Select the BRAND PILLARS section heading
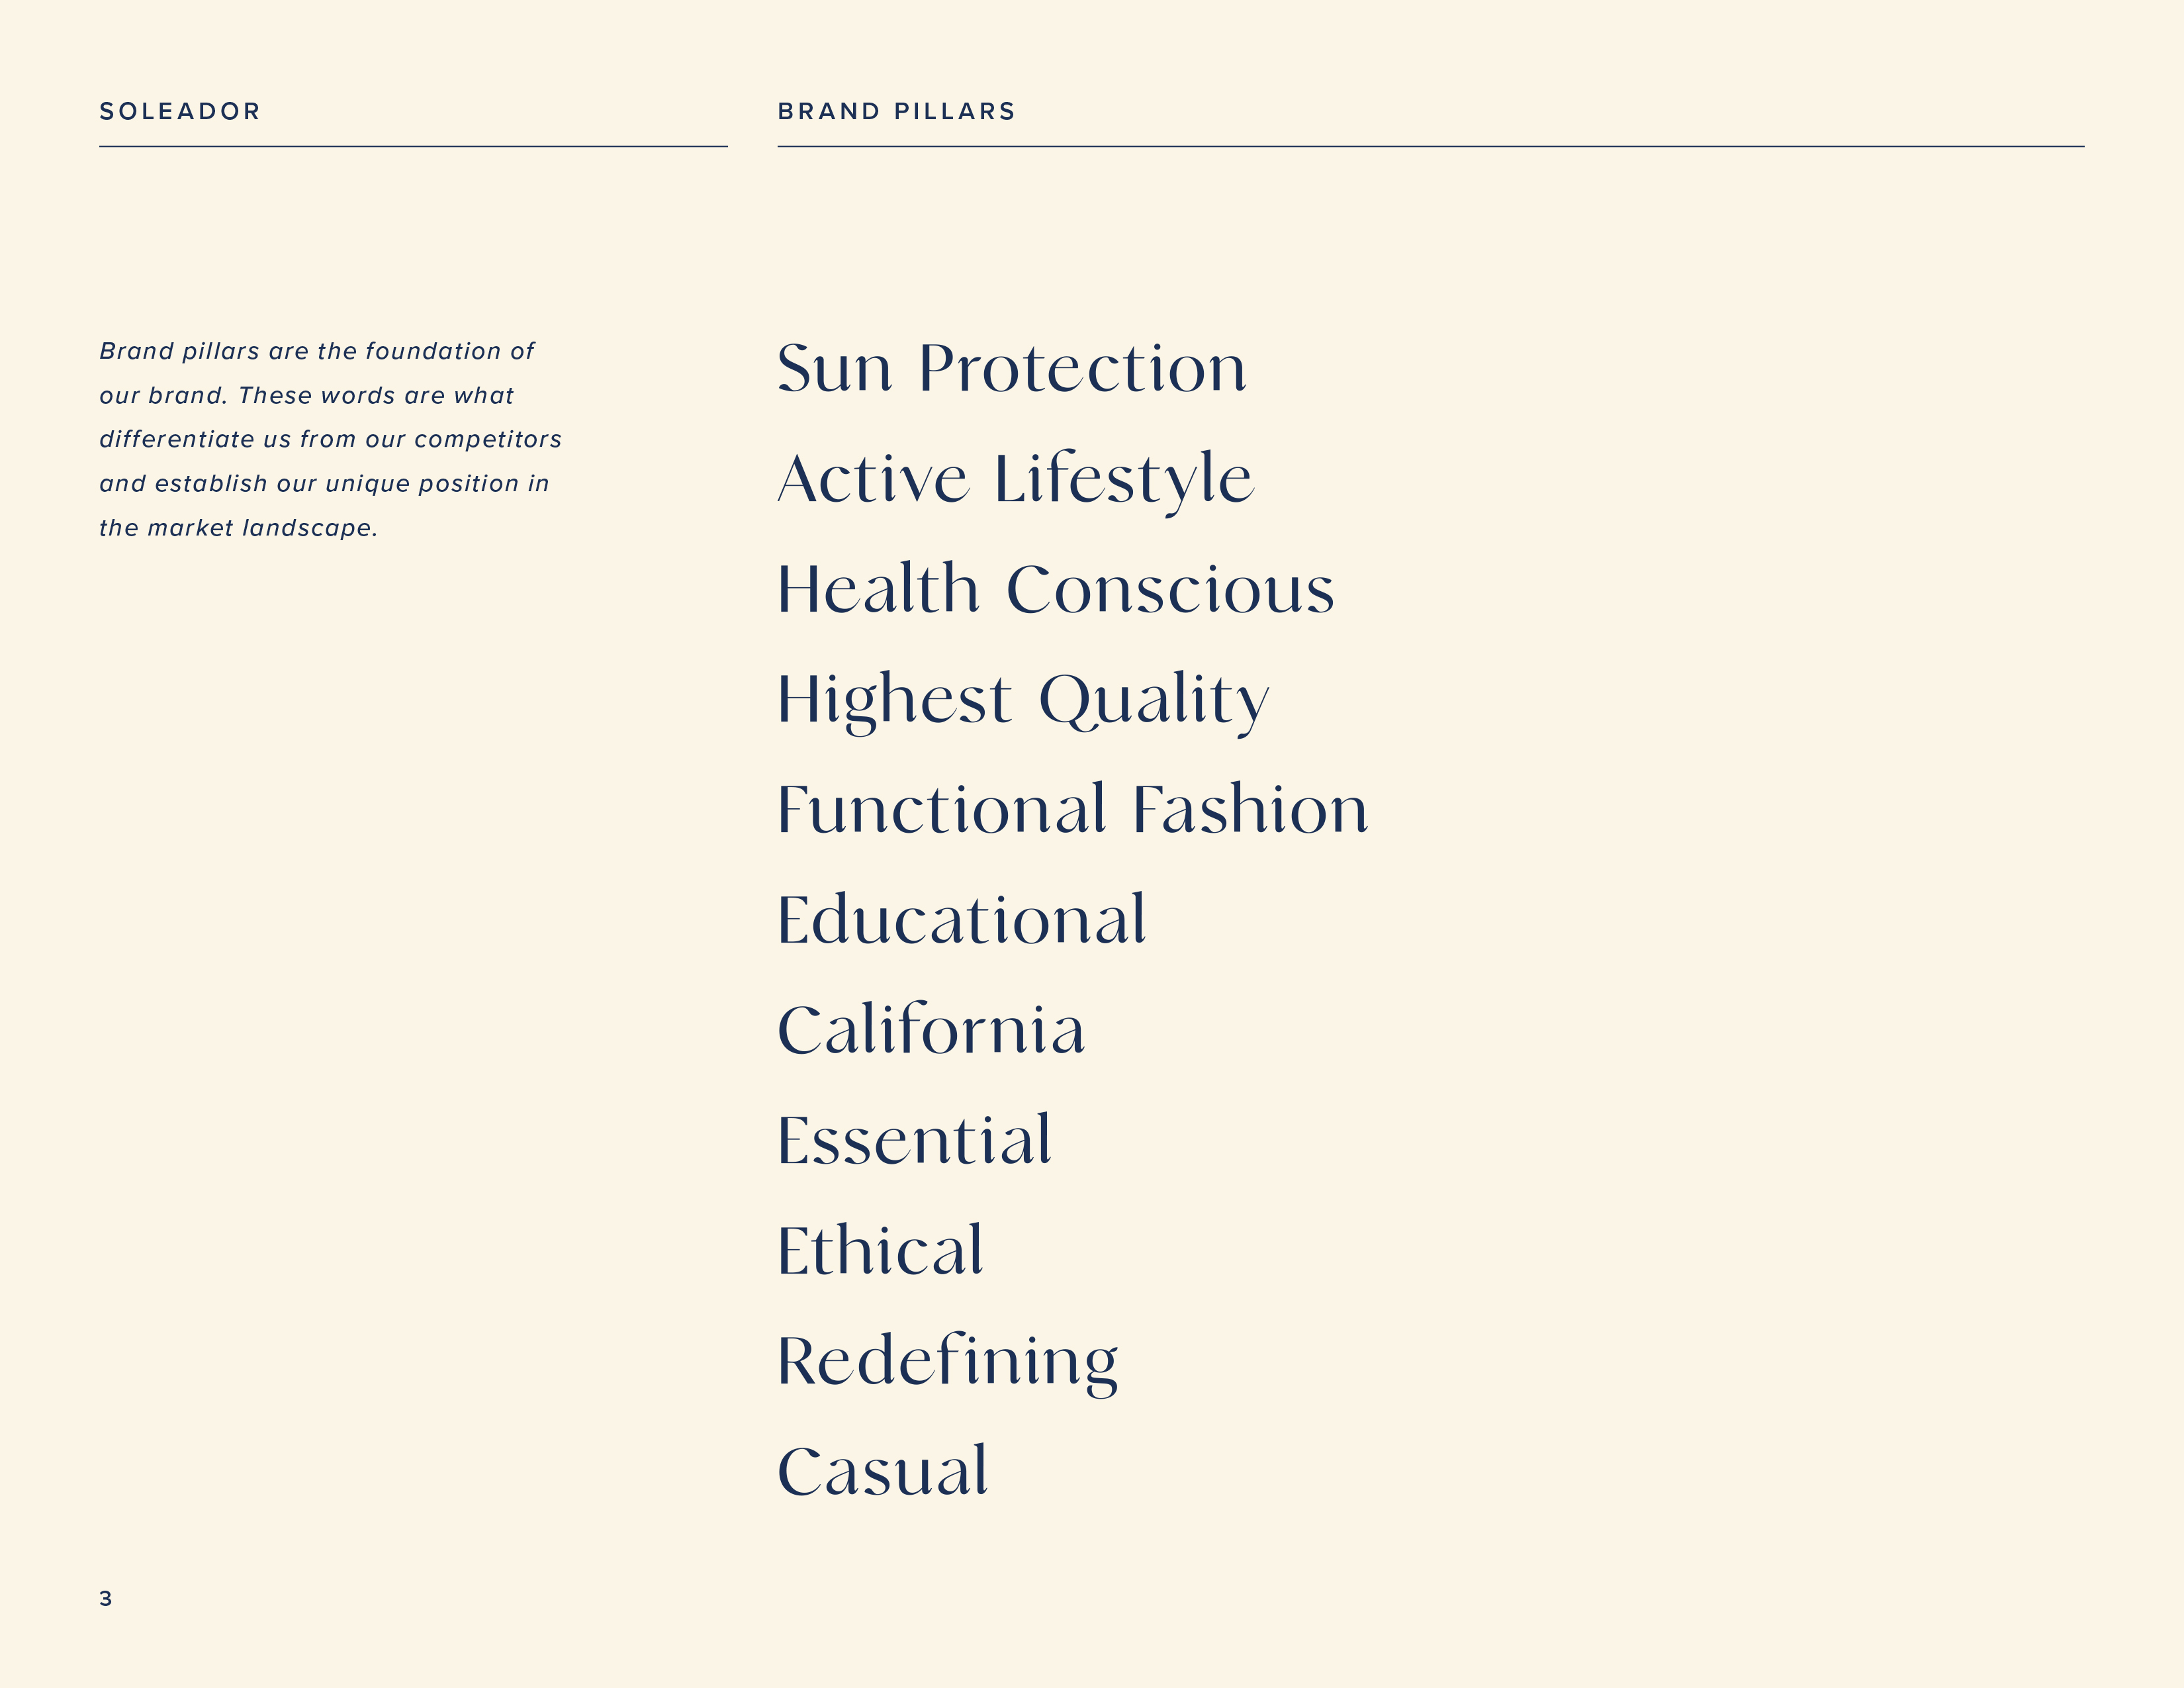Viewport: 2184px width, 1688px height. click(897, 111)
